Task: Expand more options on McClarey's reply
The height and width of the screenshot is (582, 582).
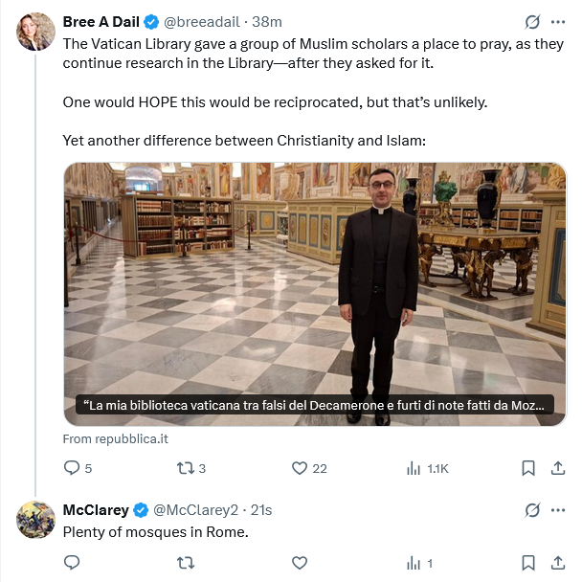Action: point(558,508)
